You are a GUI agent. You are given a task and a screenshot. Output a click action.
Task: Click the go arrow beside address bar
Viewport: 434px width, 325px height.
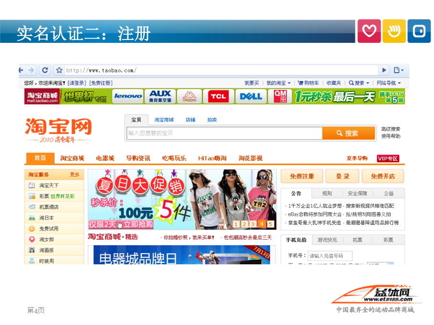[384, 70]
